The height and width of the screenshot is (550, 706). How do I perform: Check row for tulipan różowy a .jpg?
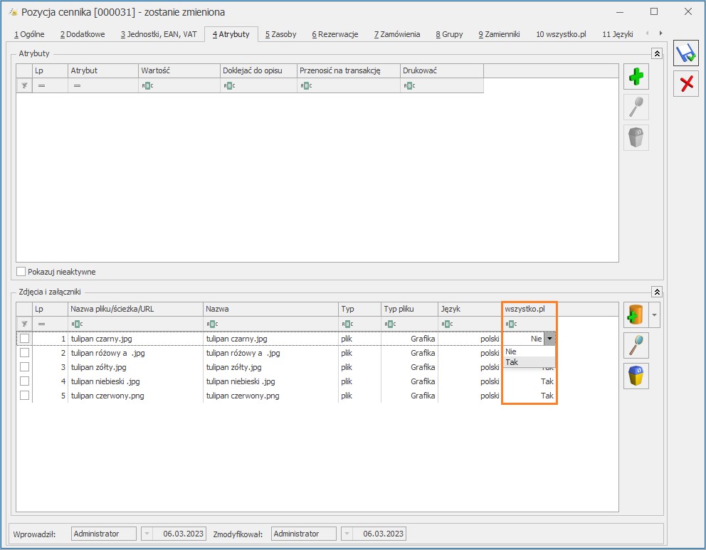click(x=24, y=353)
